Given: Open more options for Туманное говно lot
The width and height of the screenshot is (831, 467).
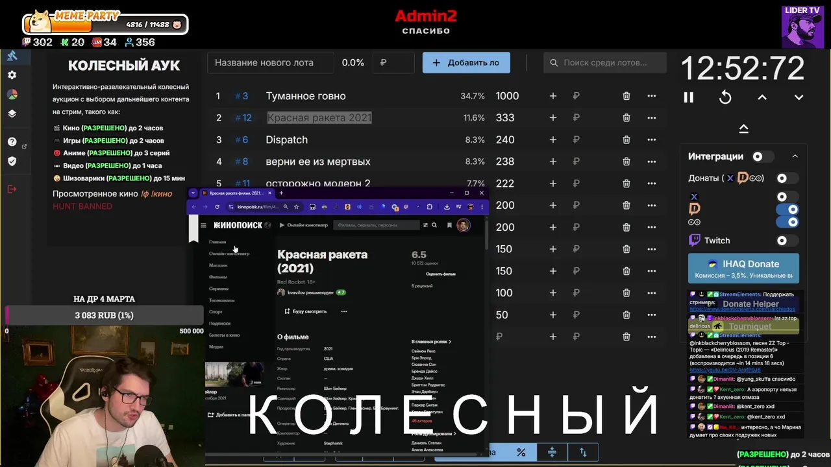Looking at the screenshot, I should click(651, 96).
